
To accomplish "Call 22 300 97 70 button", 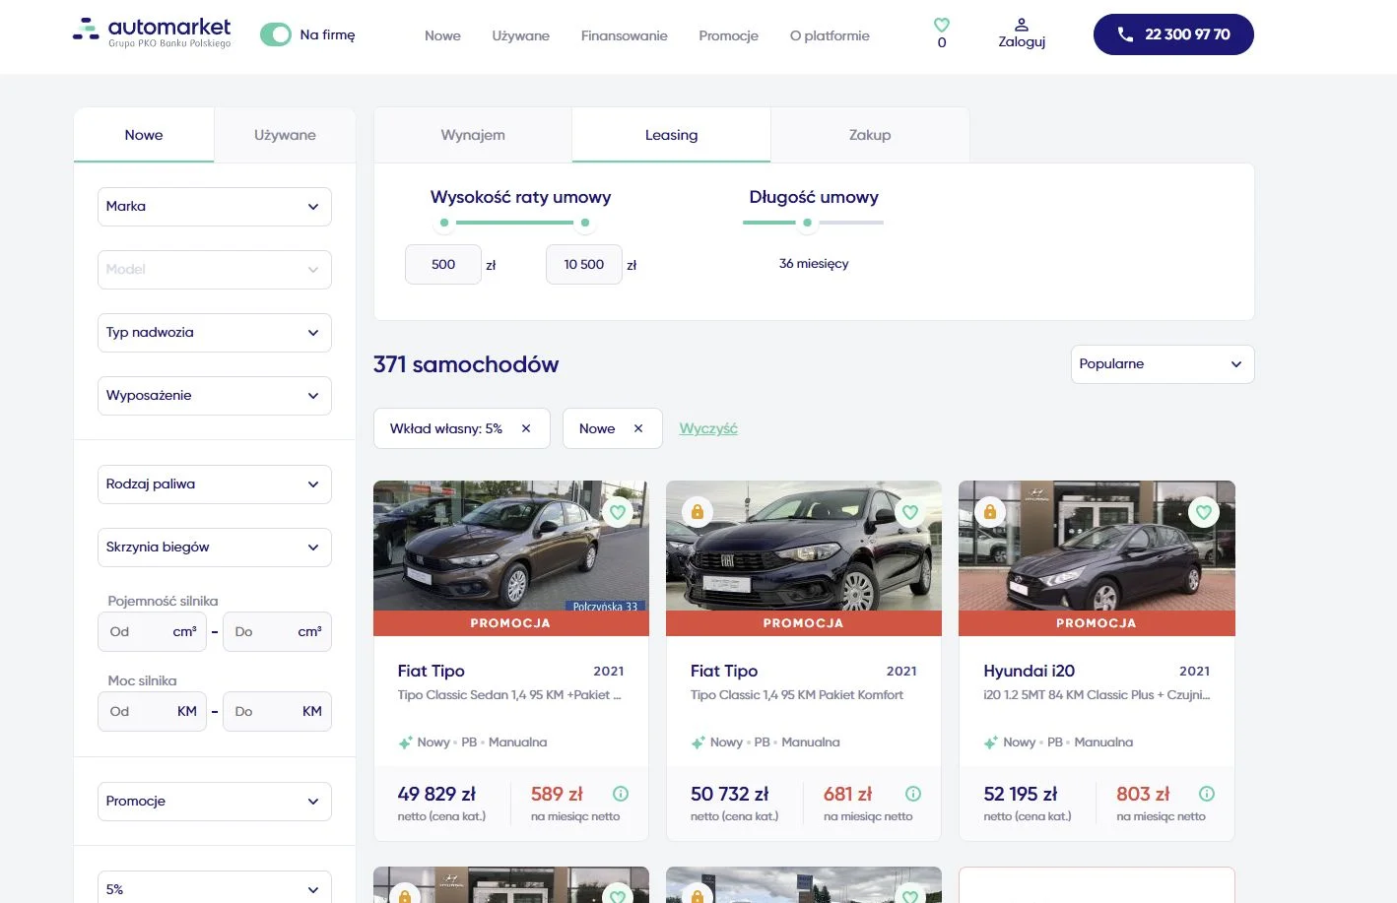I will [1173, 34].
